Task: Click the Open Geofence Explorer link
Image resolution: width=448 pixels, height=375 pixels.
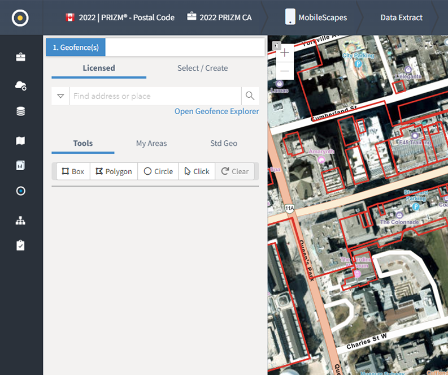Action: click(216, 111)
